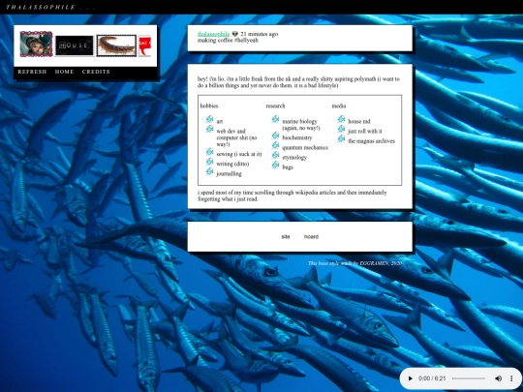Click the fish bullet beside art
Screen dimensions: 523x392
pyautogui.click(x=209, y=119)
